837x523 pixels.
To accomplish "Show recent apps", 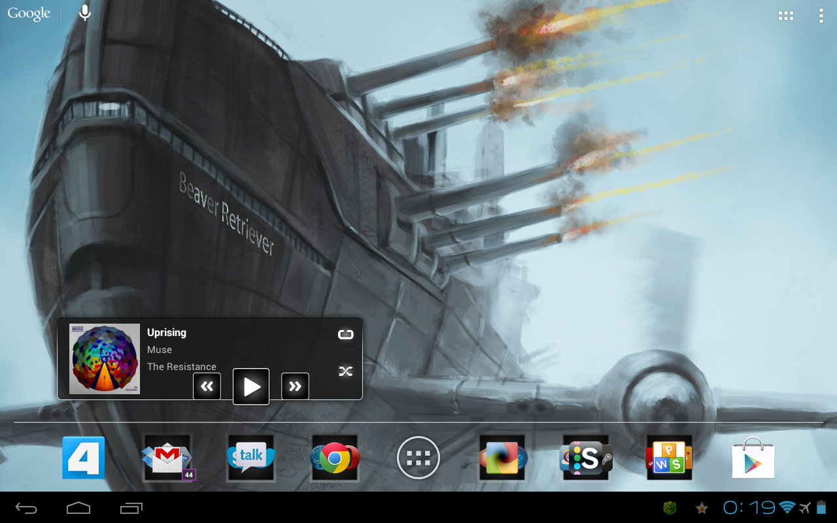I will tap(131, 508).
